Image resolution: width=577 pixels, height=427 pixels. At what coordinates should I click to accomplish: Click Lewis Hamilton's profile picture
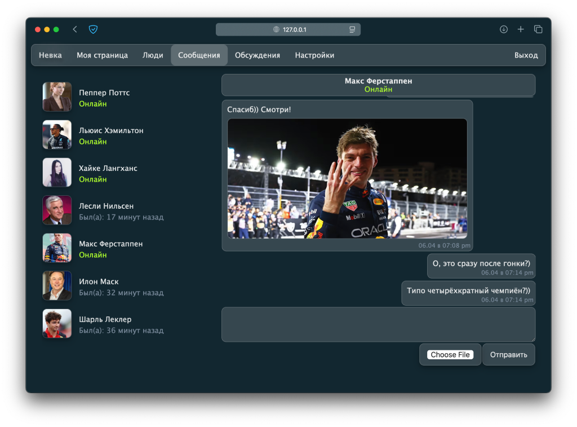57,135
